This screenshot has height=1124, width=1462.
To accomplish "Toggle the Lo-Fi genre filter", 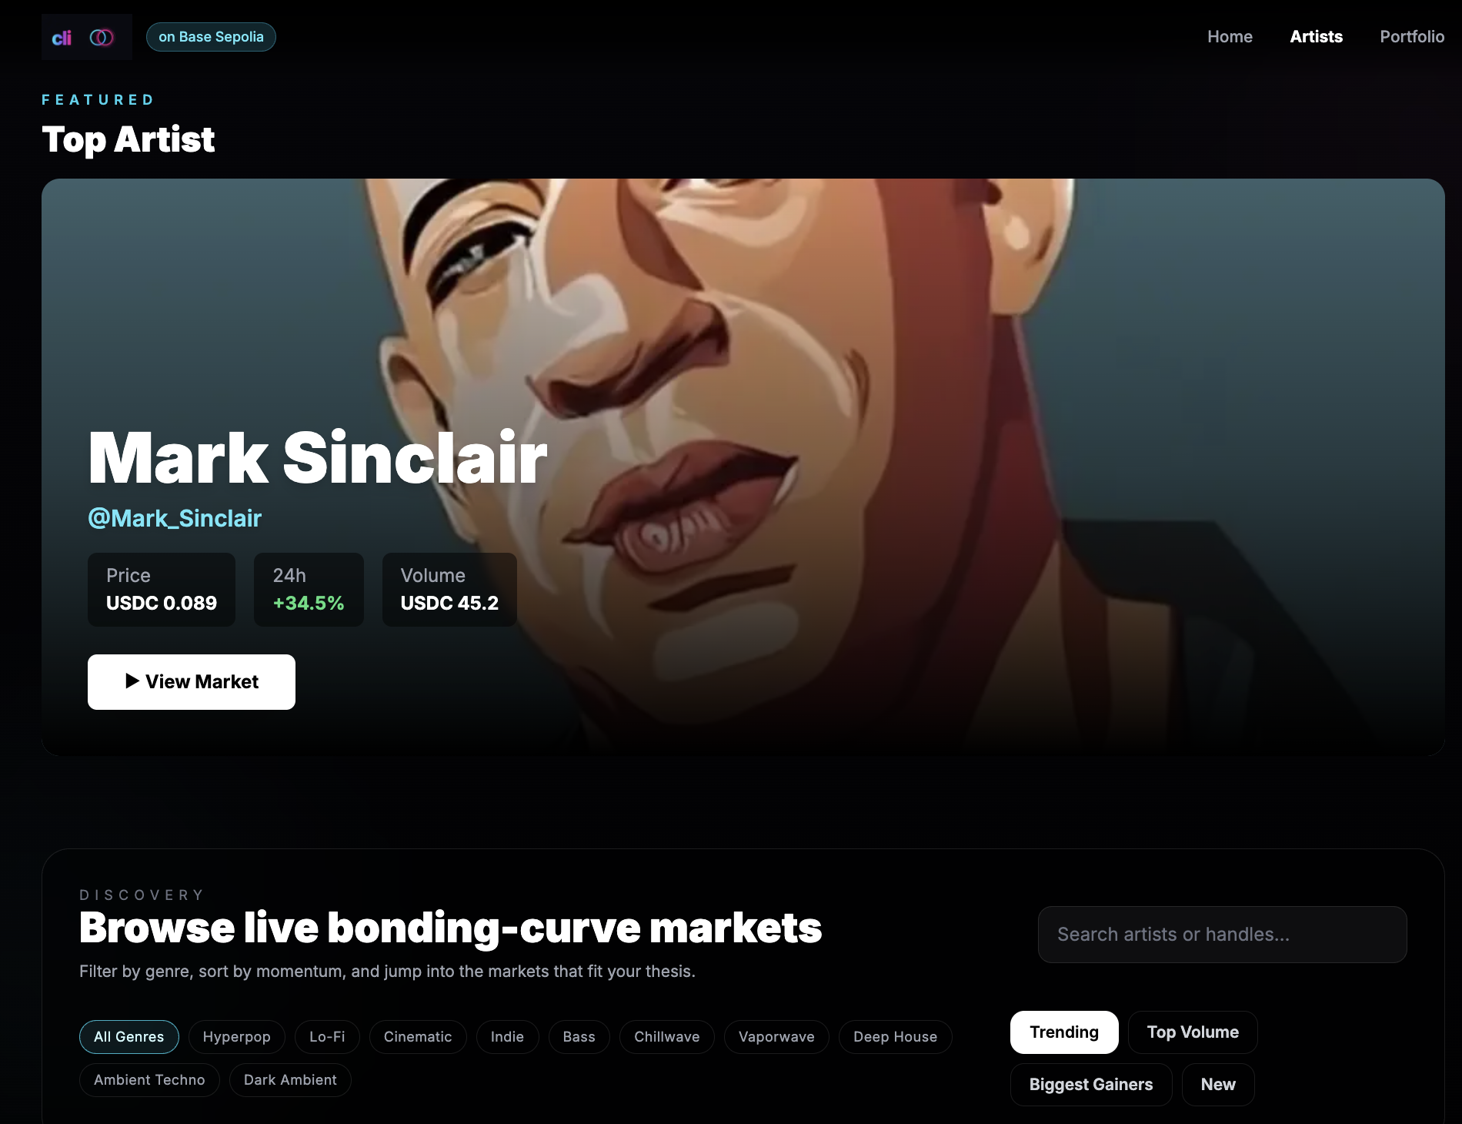I will [x=327, y=1037].
